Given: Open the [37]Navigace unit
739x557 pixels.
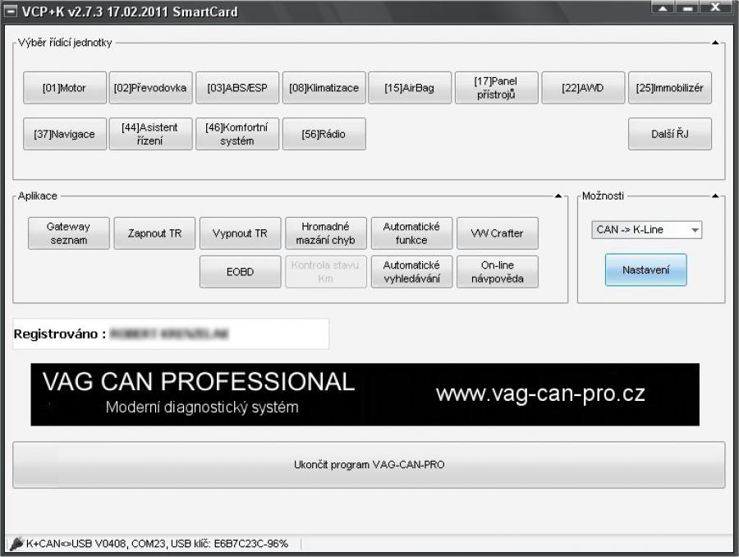Looking at the screenshot, I should coord(65,134).
